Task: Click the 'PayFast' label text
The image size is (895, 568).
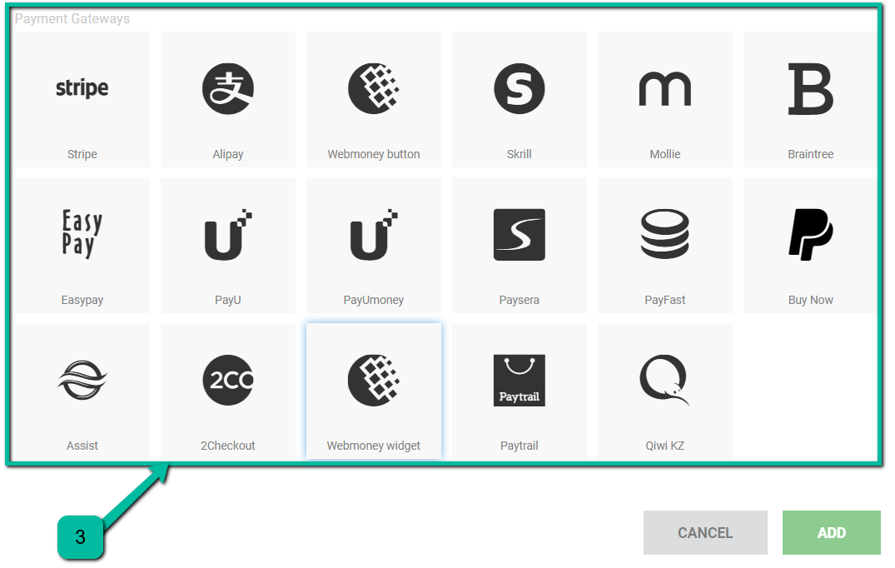Action: coord(665,301)
